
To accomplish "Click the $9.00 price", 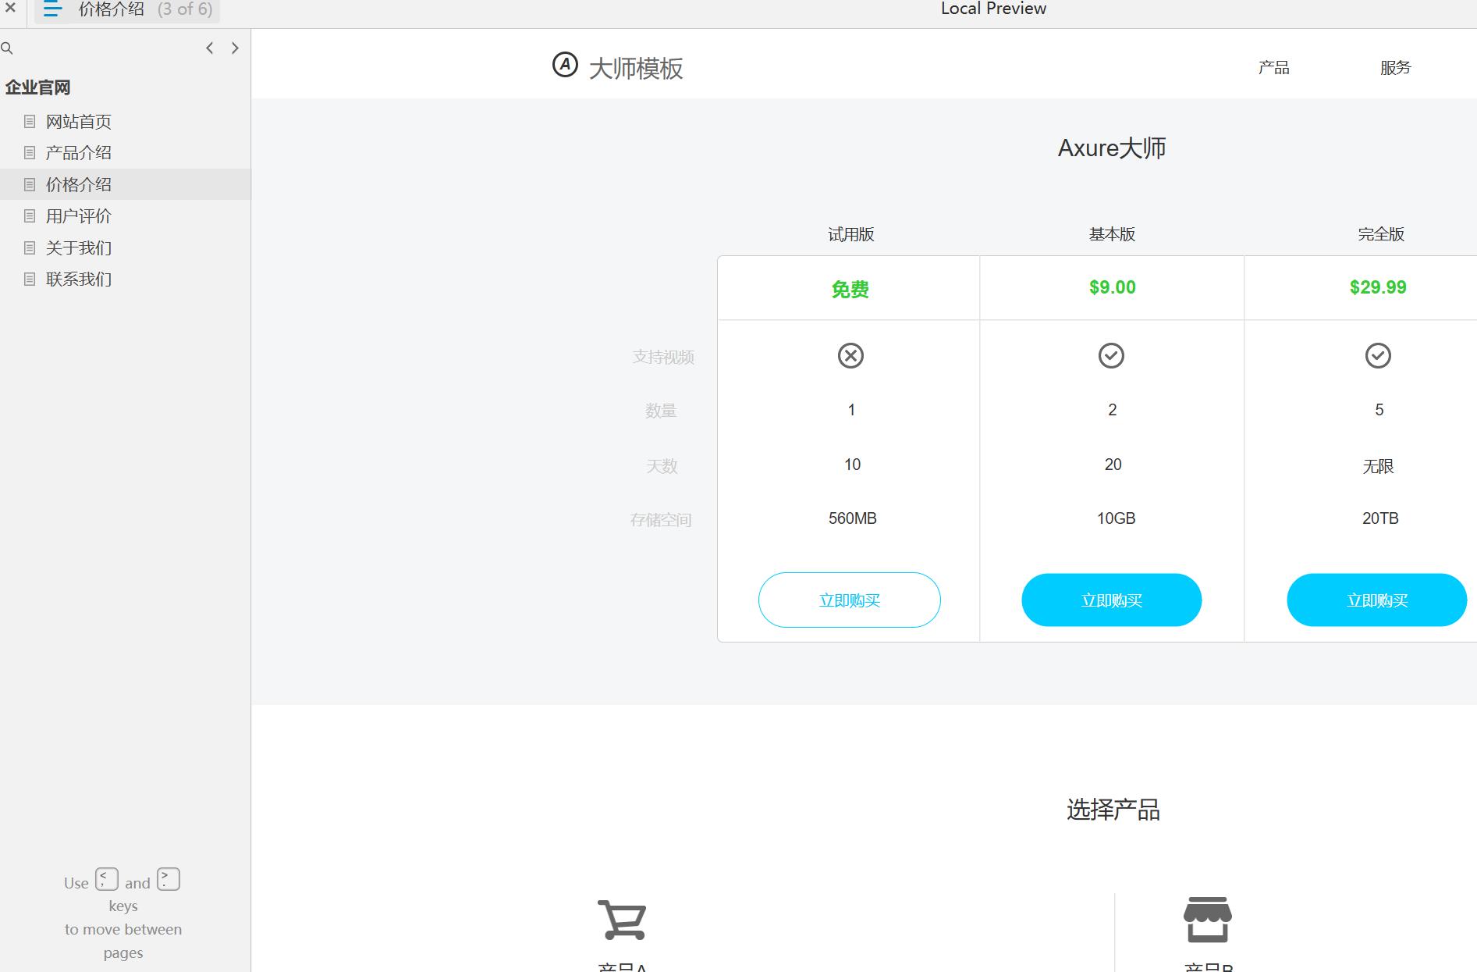I will tap(1113, 287).
